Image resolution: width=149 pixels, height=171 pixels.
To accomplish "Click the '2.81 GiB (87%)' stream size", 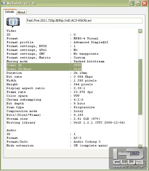I will (x=87, y=119).
